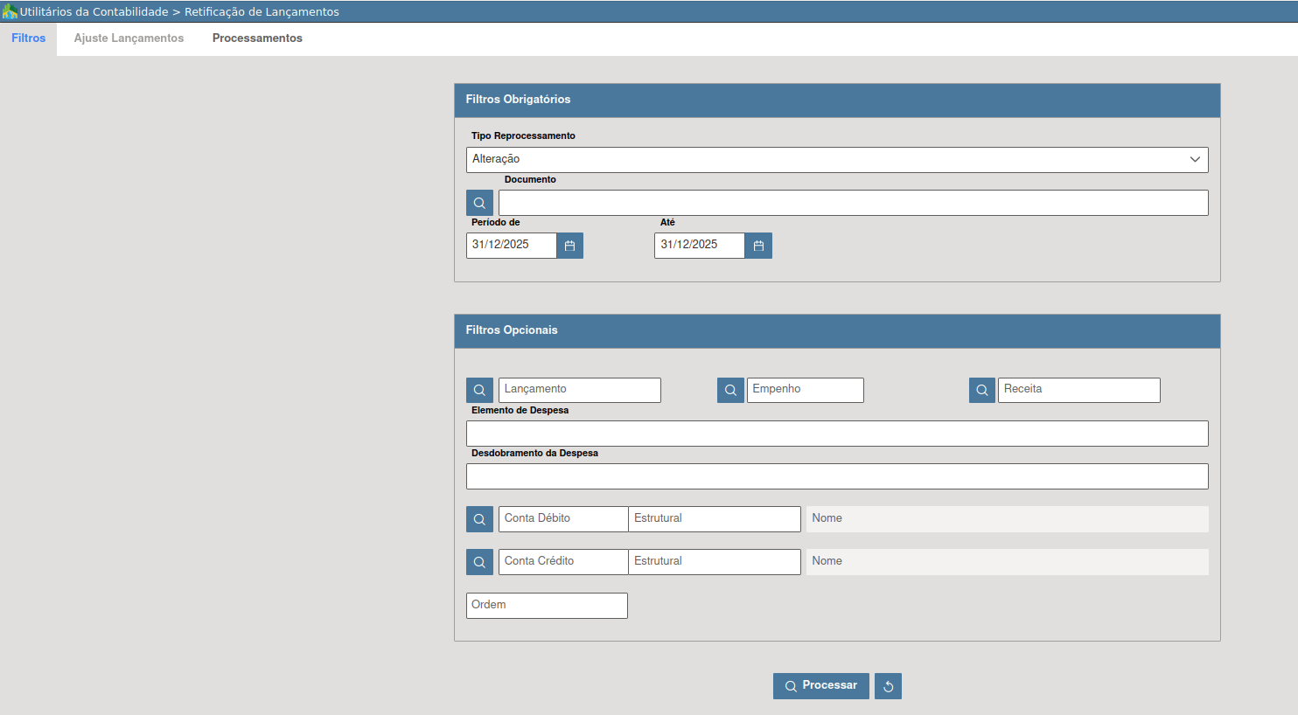The height and width of the screenshot is (715, 1298).
Task: Click the Conta Débito Estrutural field
Action: click(714, 519)
